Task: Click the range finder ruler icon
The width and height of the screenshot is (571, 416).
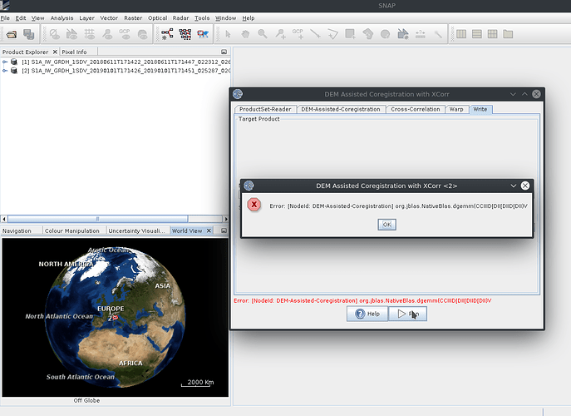Action: click(x=421, y=34)
